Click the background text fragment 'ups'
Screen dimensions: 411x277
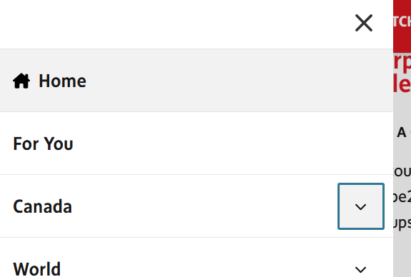click(x=402, y=223)
